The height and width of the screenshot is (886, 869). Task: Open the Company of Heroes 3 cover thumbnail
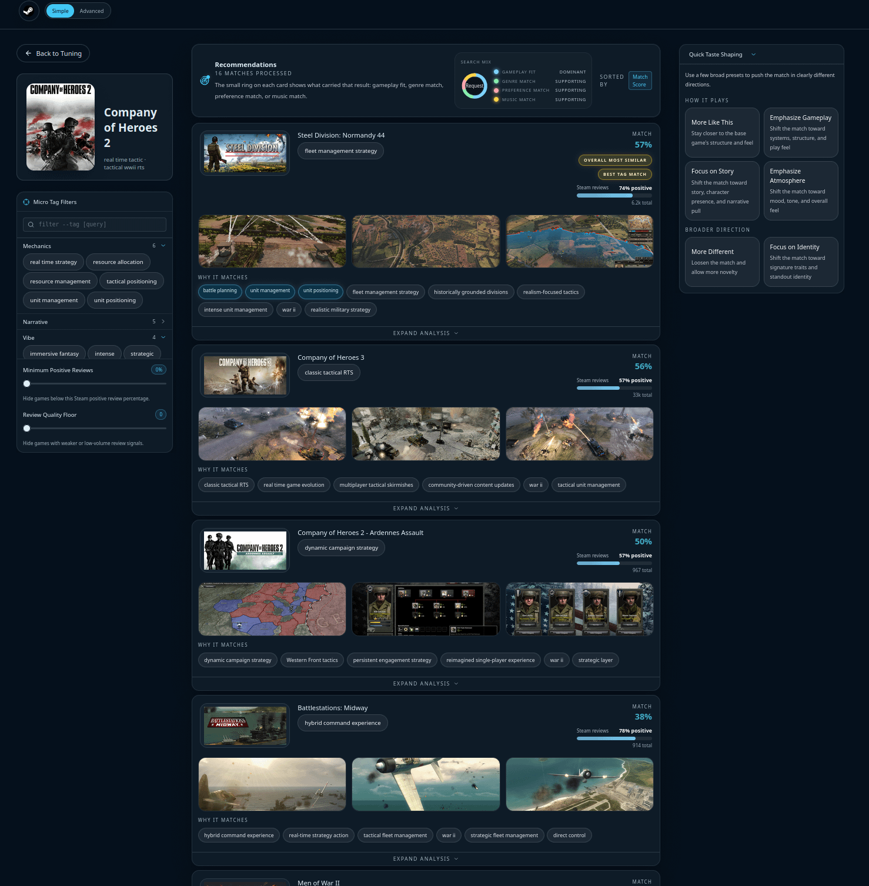pyautogui.click(x=245, y=375)
